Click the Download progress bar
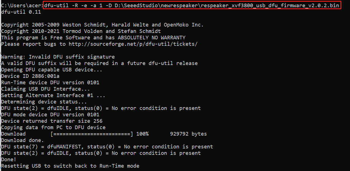Screen dimensions: 350x171 tap(92, 134)
